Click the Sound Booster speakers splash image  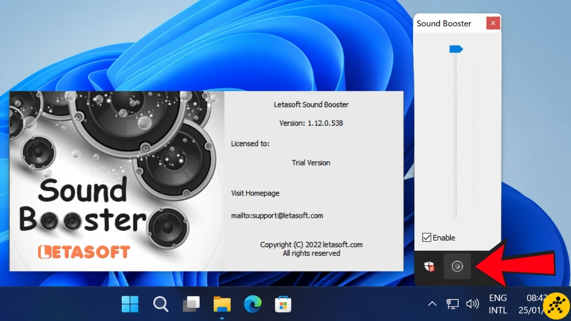click(x=117, y=181)
